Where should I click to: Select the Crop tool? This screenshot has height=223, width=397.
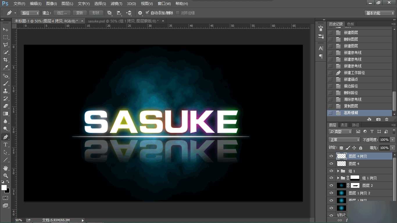6,60
